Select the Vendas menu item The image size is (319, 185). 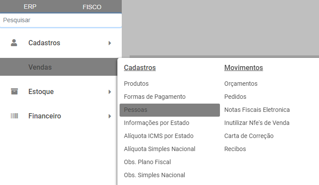click(40, 67)
